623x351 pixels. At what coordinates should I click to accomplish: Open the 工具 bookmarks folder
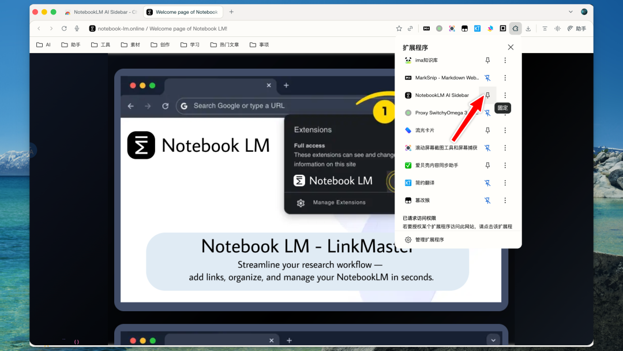[x=100, y=44]
